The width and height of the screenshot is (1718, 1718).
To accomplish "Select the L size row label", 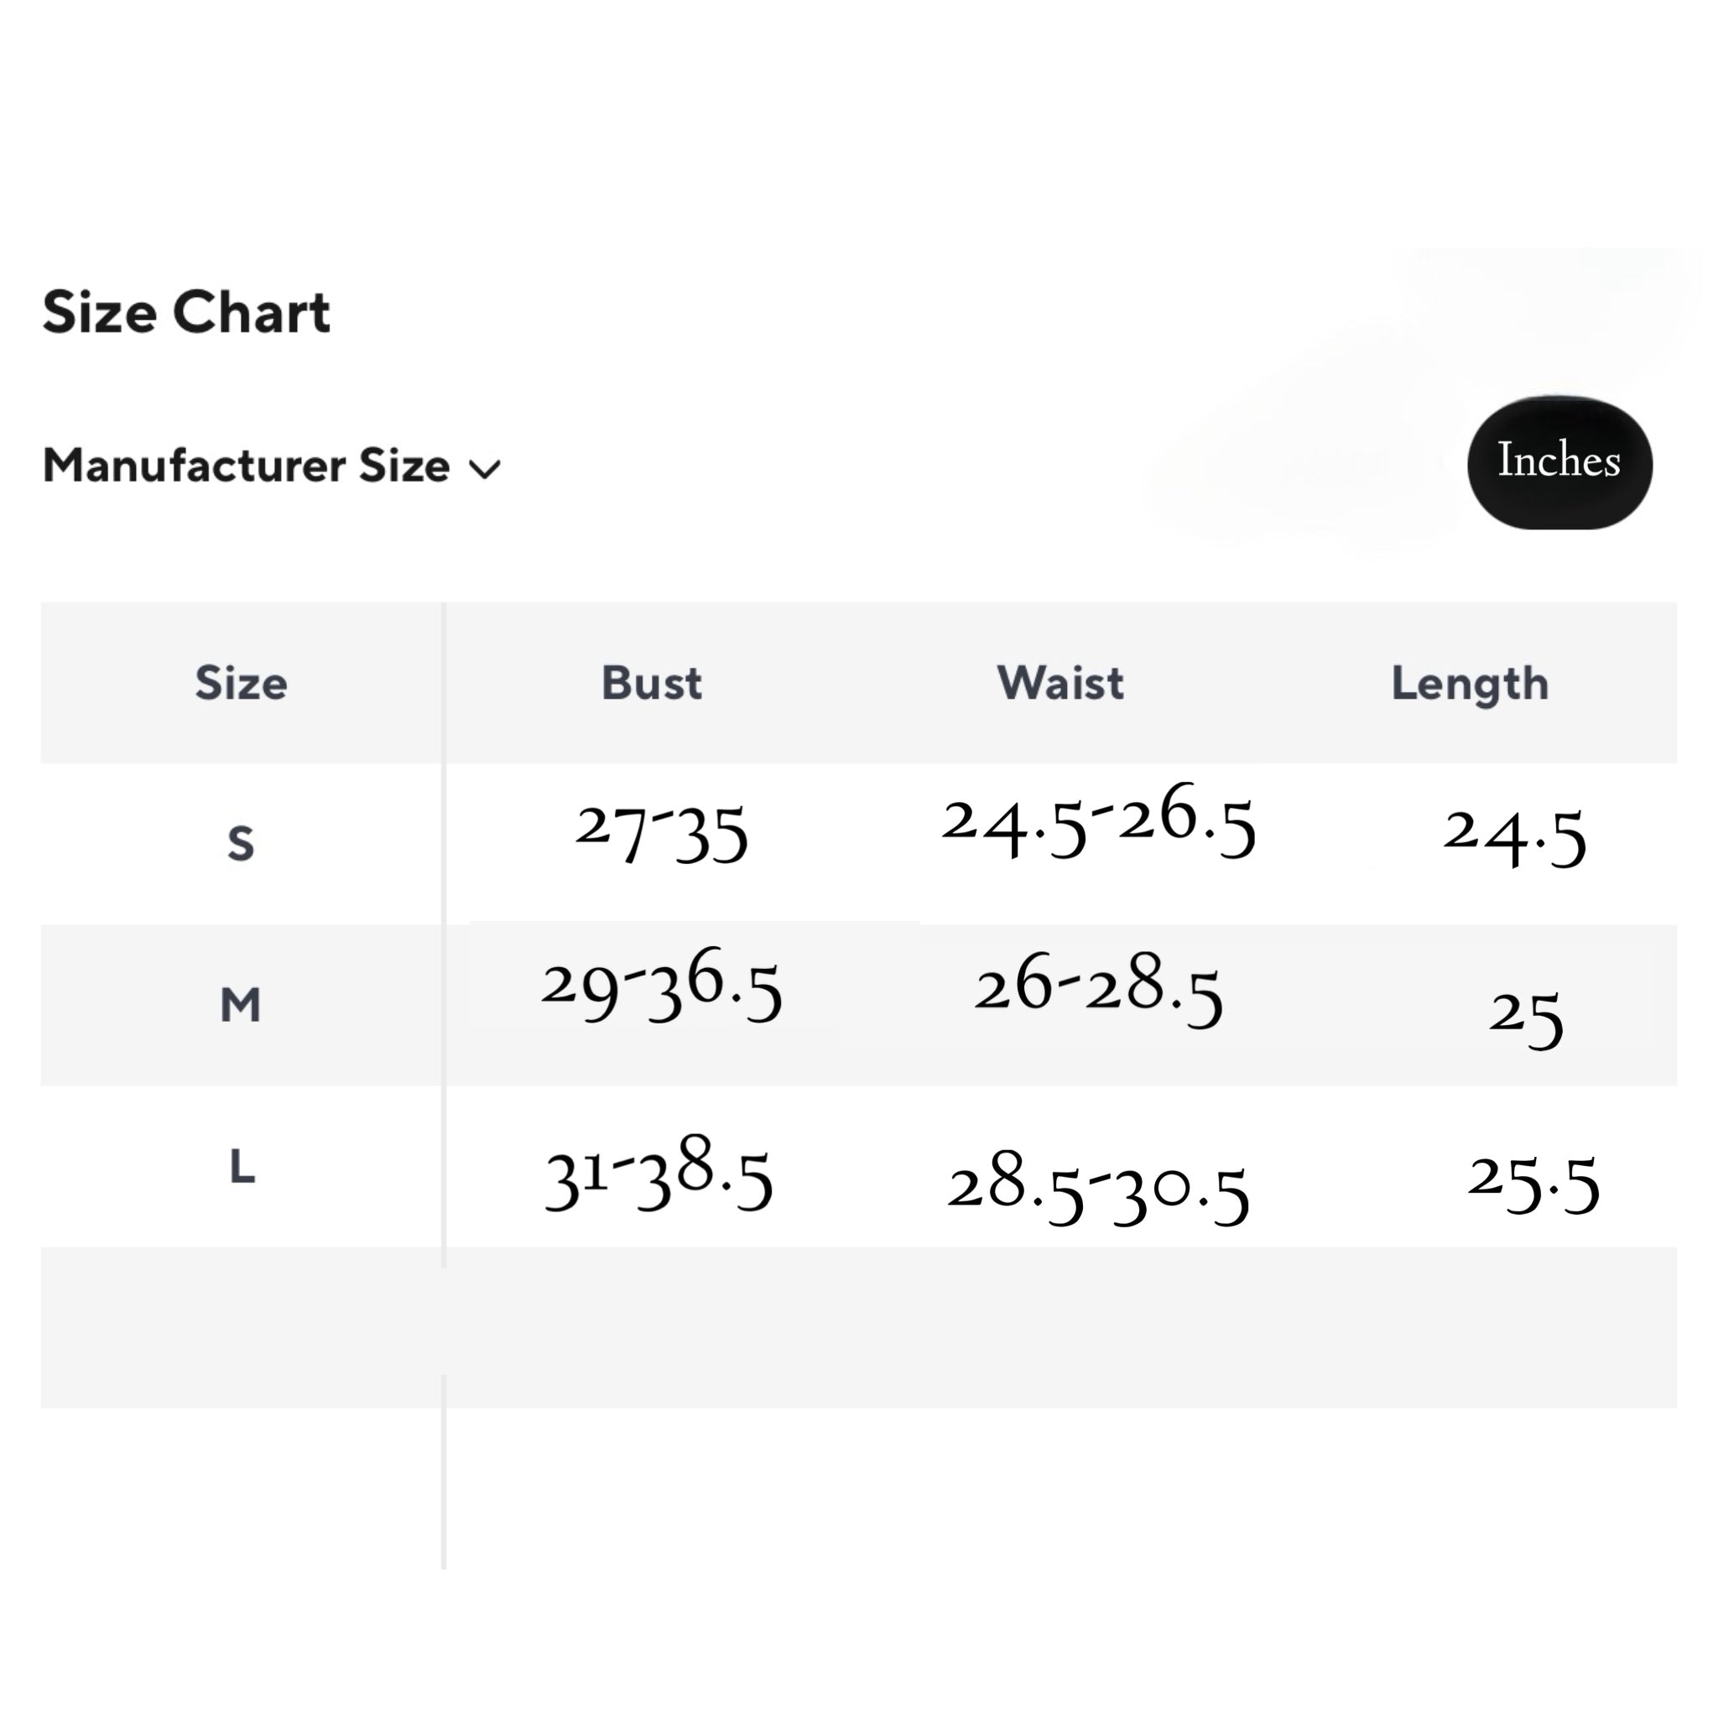I will tap(242, 1166).
